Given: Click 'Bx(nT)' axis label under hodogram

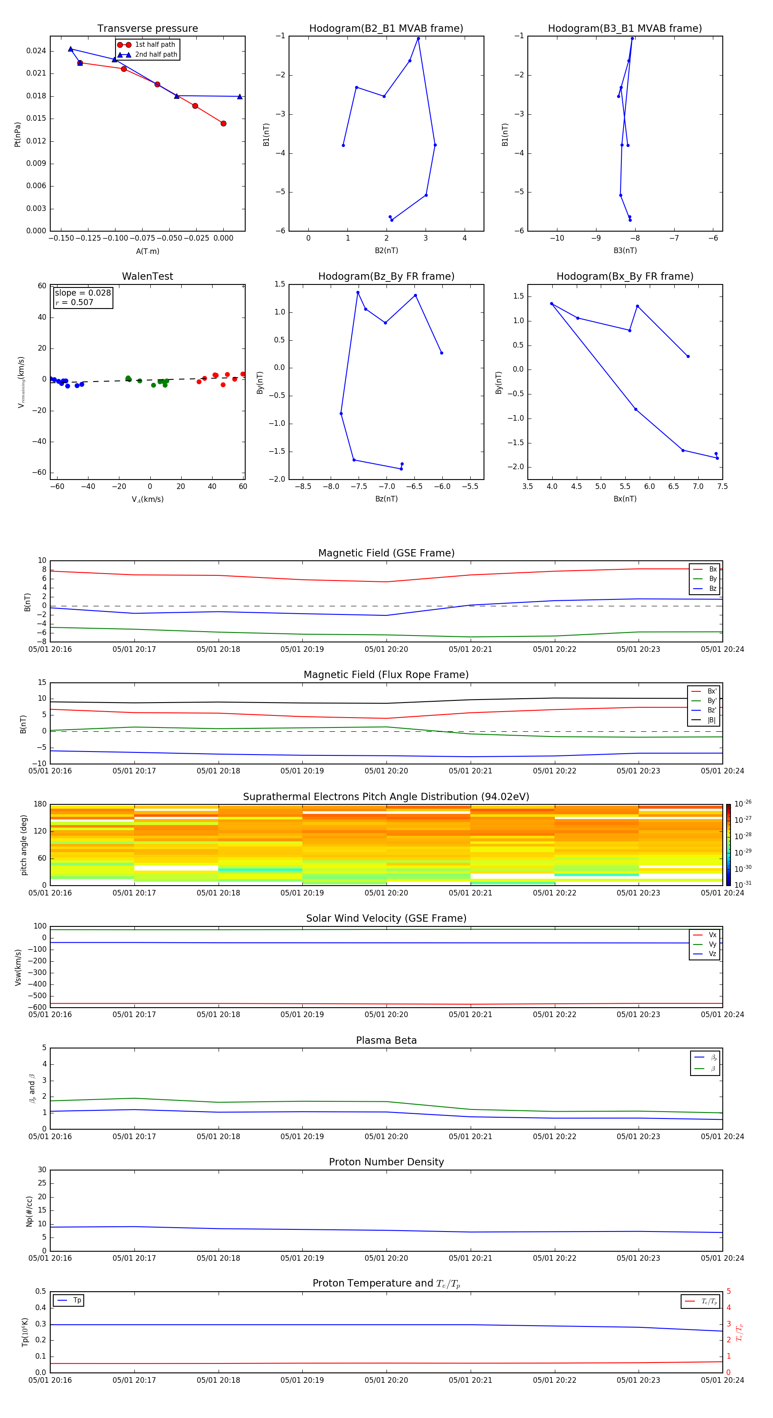Looking at the screenshot, I should (x=625, y=499).
